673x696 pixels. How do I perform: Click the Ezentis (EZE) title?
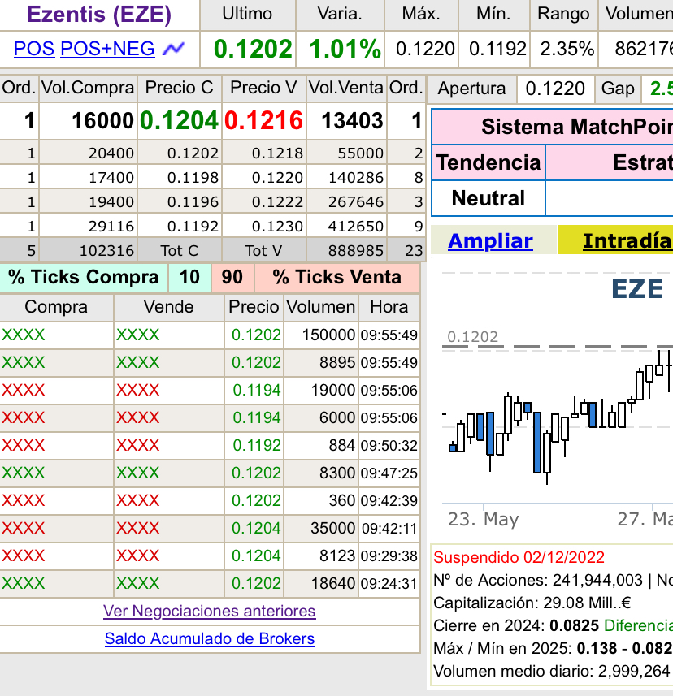click(x=99, y=14)
